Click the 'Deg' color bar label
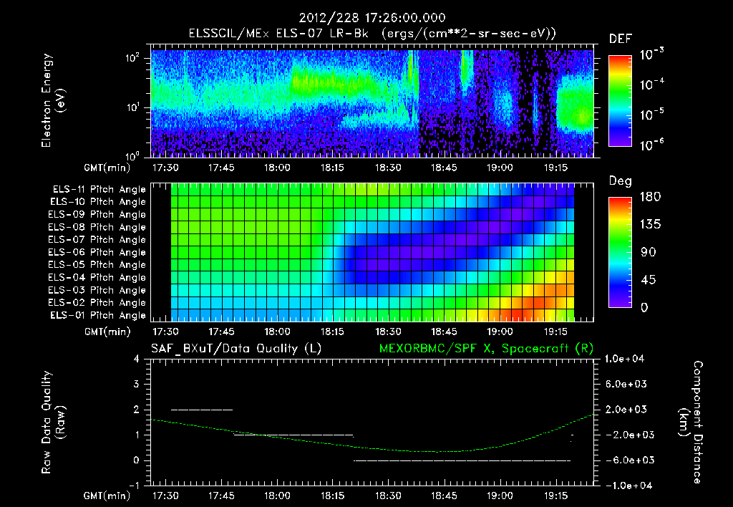The image size is (733, 507). 621,181
